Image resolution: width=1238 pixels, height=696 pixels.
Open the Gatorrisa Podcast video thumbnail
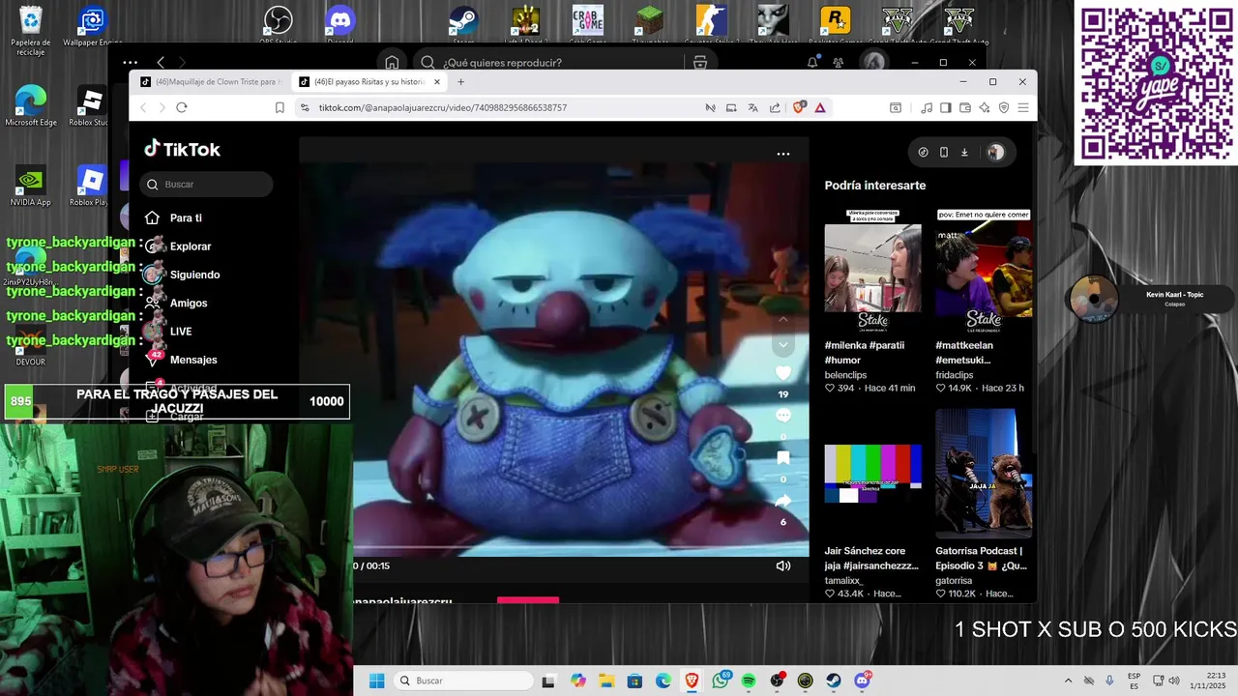pyautogui.click(x=984, y=474)
